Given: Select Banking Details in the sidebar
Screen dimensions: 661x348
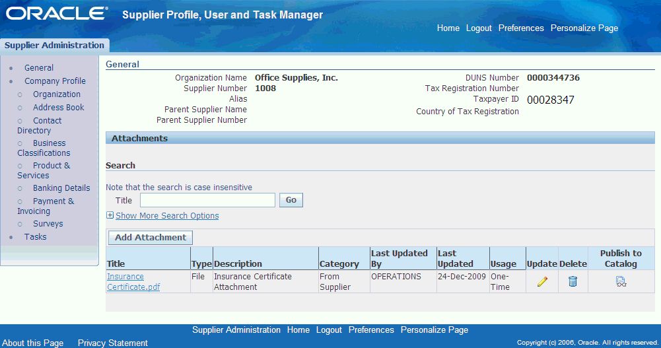Looking at the screenshot, I should (x=61, y=188).
